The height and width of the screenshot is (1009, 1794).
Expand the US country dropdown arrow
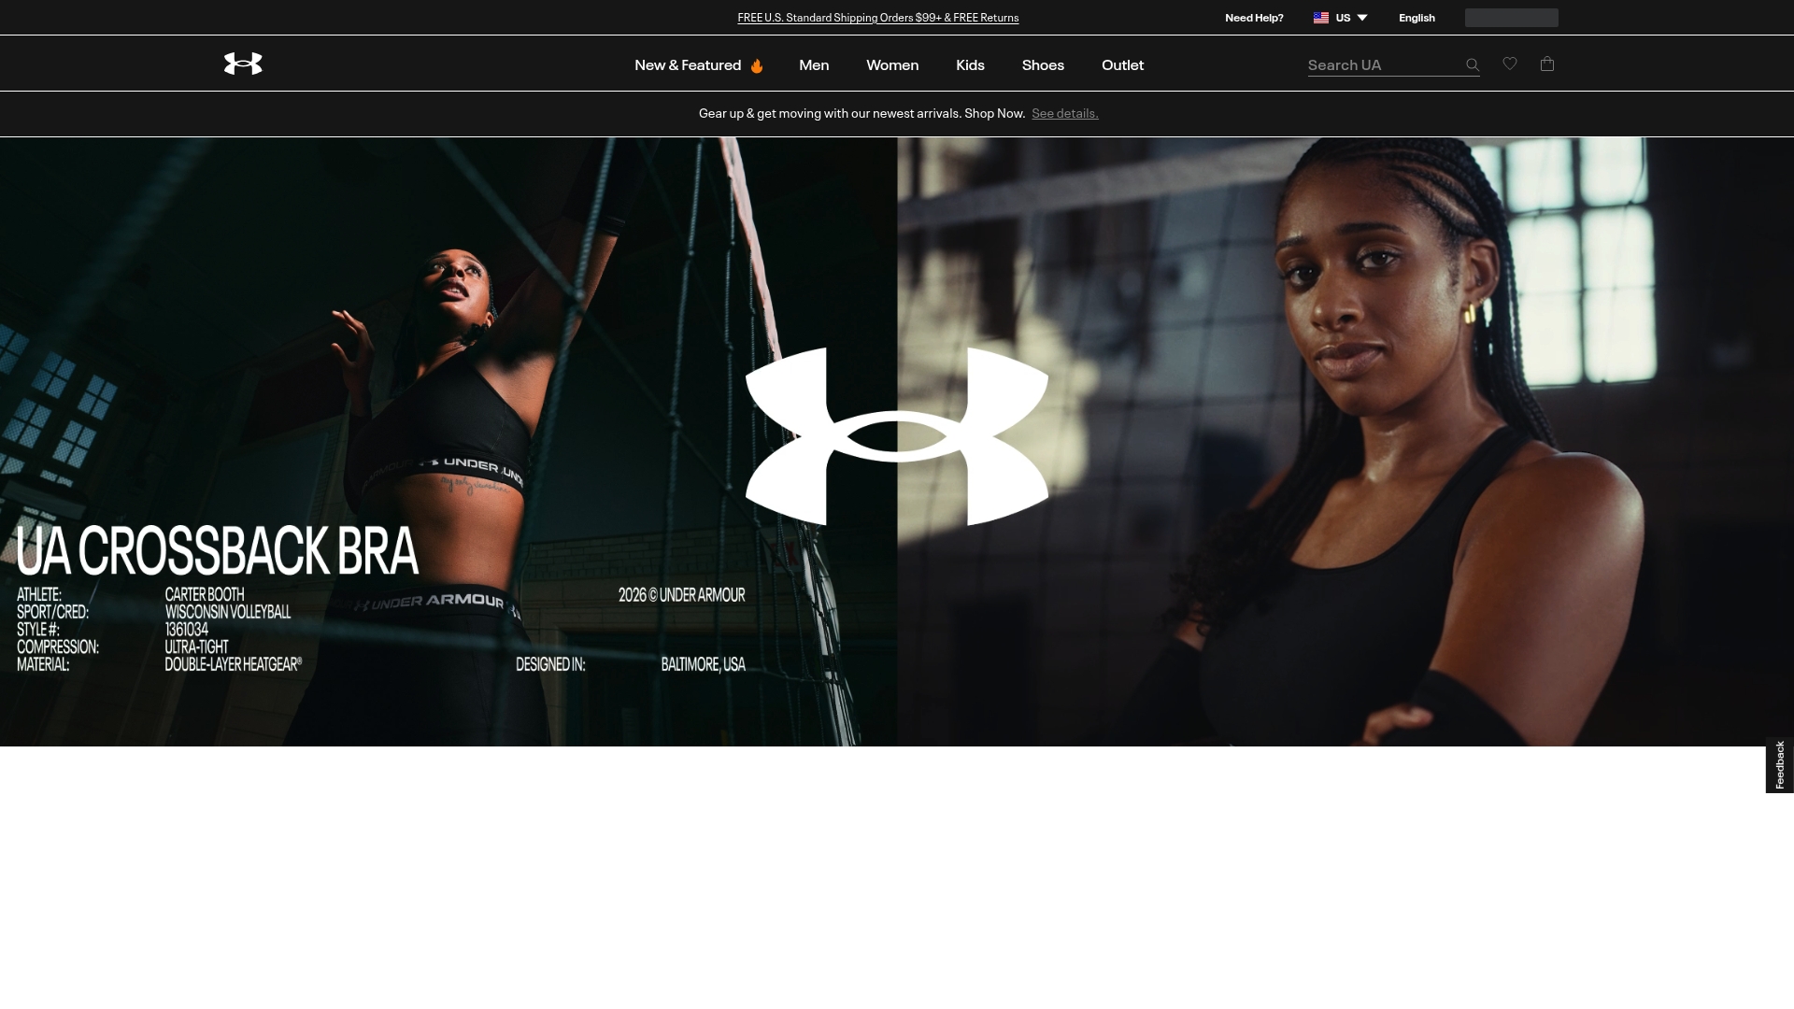coord(1362,18)
